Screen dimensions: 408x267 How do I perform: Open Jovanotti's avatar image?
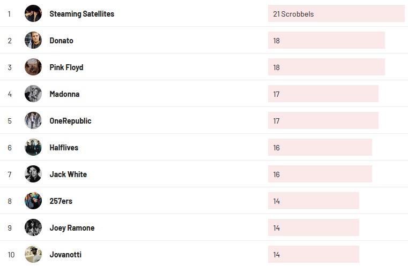(x=33, y=254)
